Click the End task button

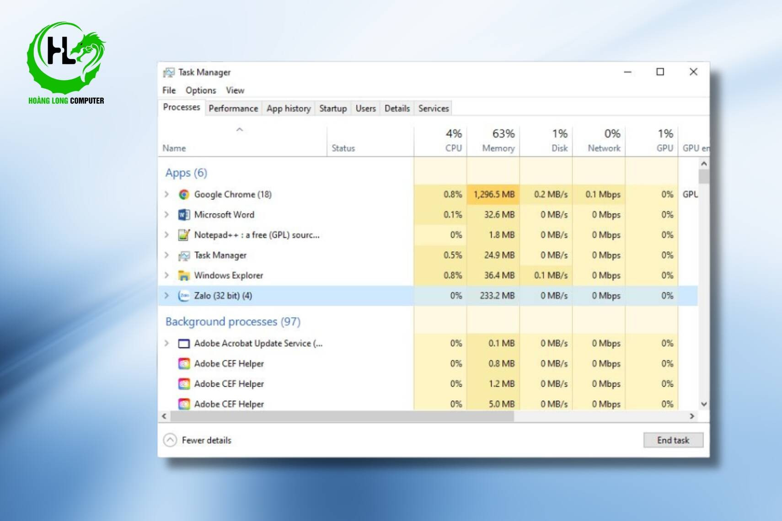click(673, 440)
